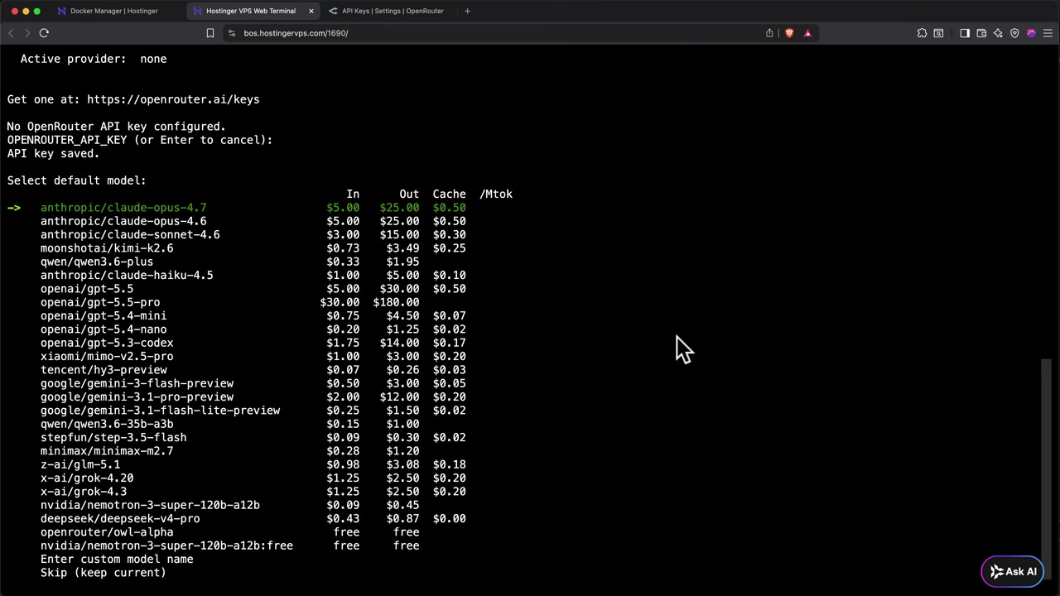Click the 'API key saved.' message

[53, 153]
